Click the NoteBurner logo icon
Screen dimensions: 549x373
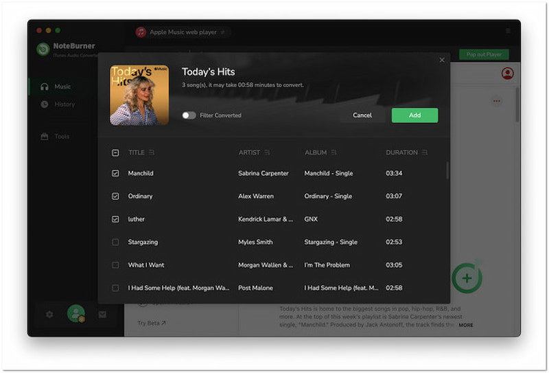pos(43,49)
